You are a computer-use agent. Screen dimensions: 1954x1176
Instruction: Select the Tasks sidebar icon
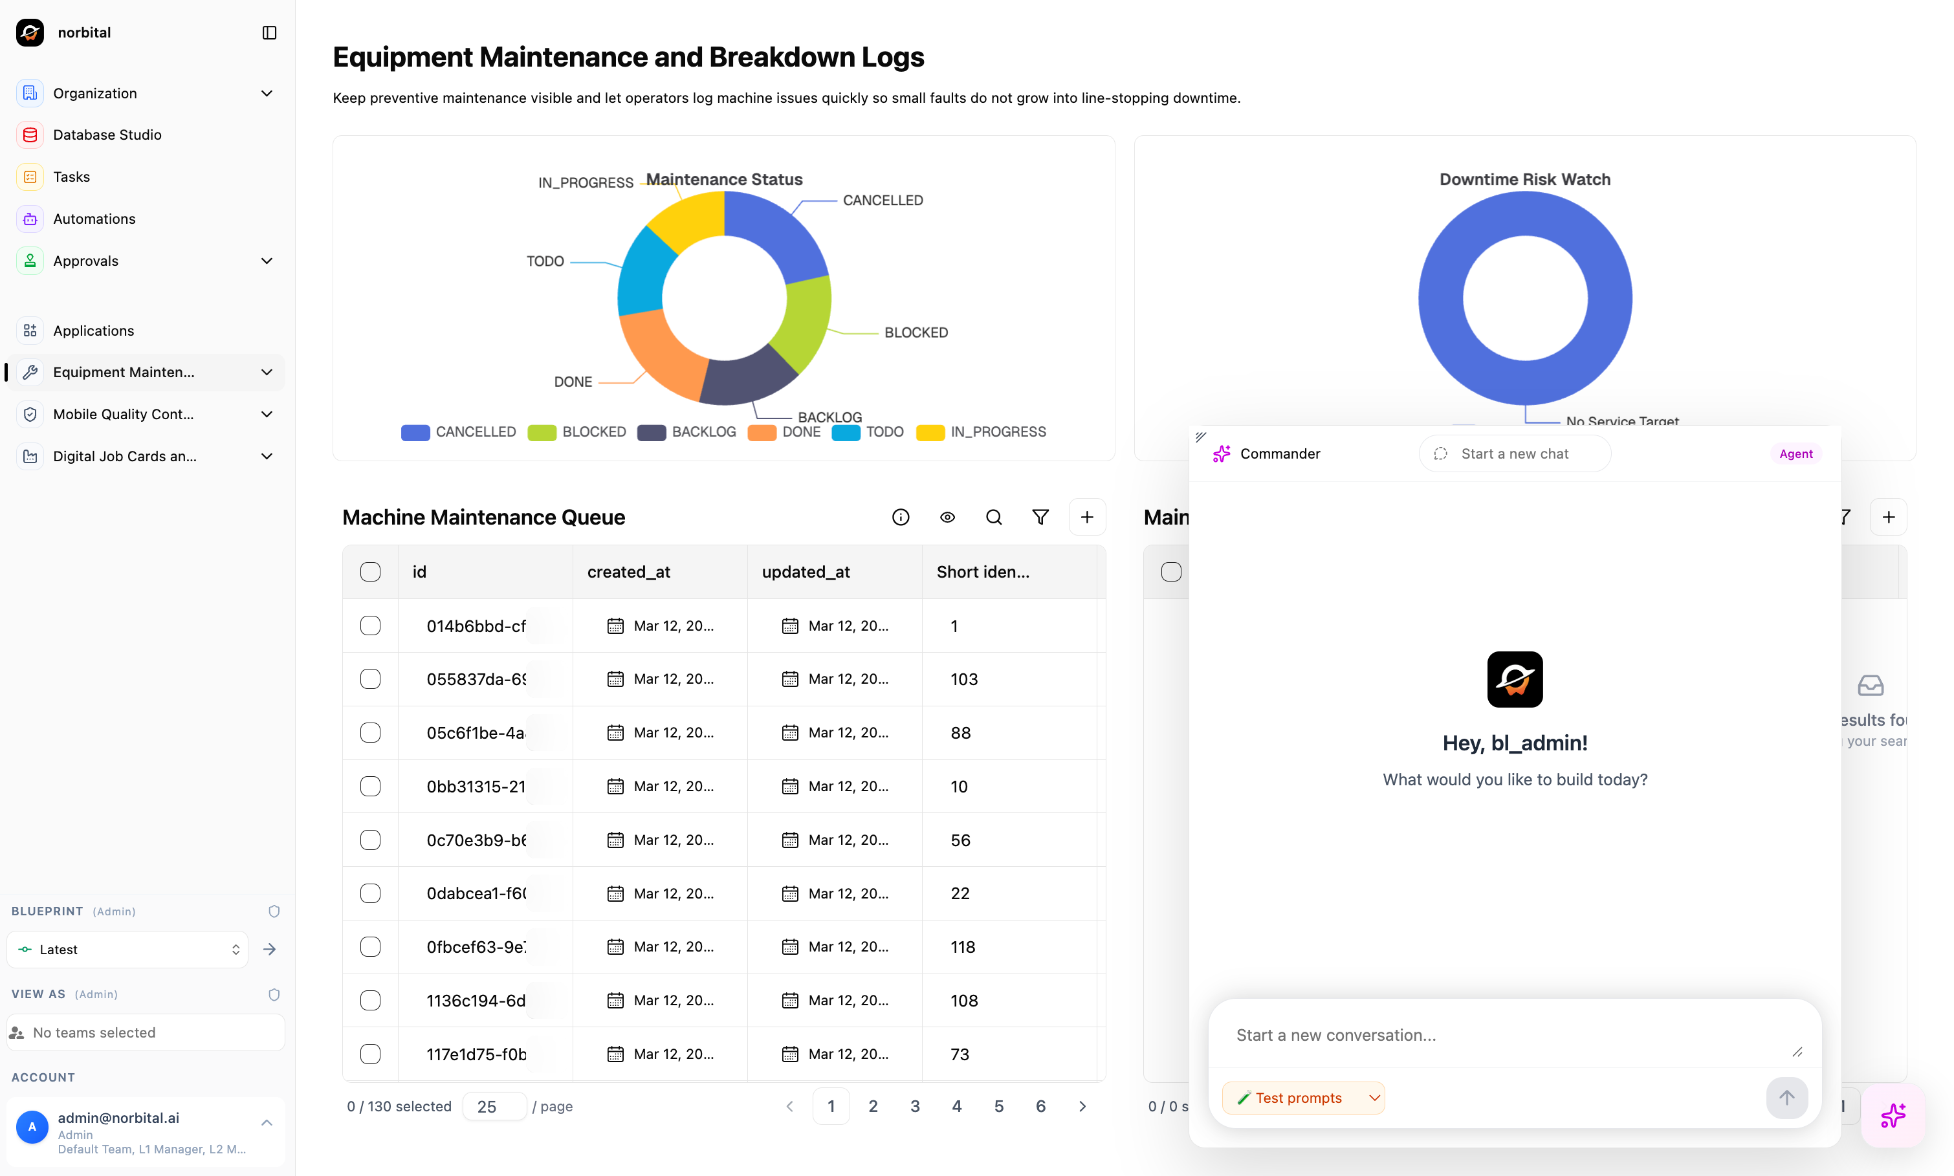click(x=29, y=177)
